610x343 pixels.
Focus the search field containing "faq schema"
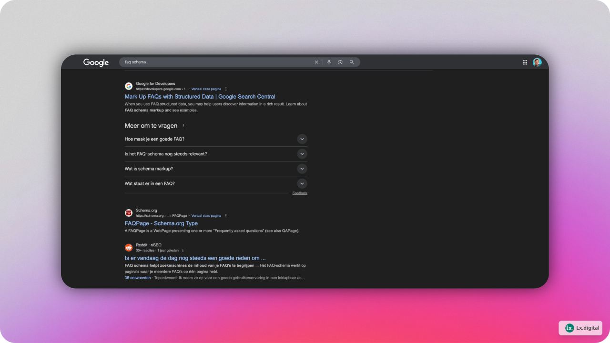(217, 62)
